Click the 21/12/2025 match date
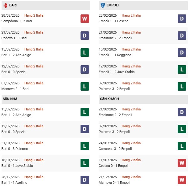 tap(108, 177)
